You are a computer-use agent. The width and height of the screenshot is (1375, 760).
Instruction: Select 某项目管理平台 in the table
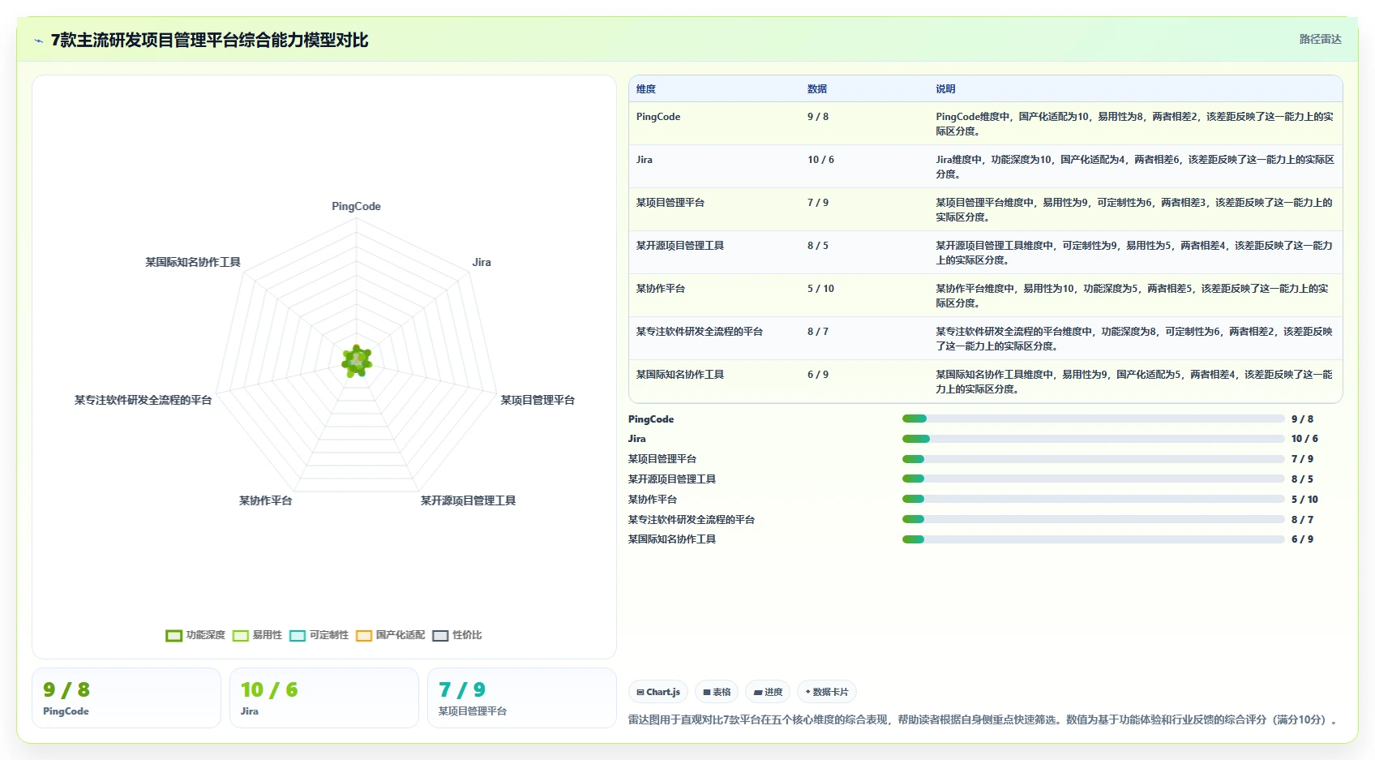click(670, 203)
